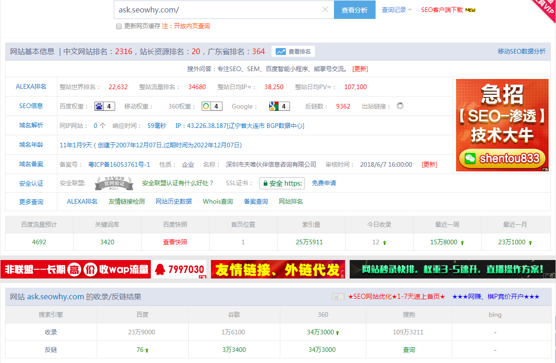Click 百度流量预计 value 4692
This screenshot has width=556, height=363.
(39, 242)
